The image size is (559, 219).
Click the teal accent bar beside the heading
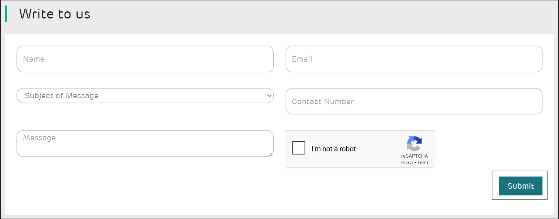click(6, 14)
